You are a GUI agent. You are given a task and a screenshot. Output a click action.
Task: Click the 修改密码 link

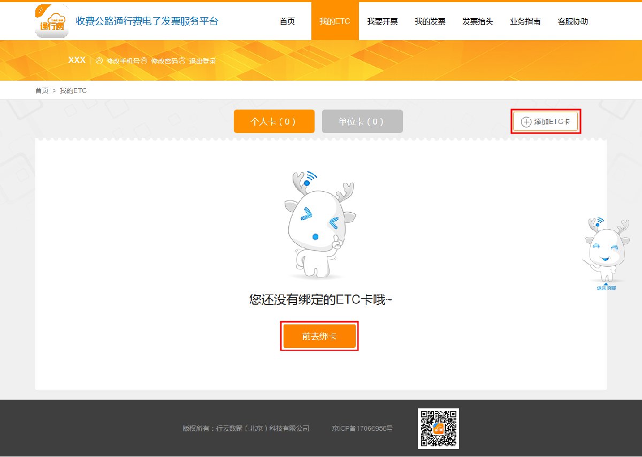164,61
